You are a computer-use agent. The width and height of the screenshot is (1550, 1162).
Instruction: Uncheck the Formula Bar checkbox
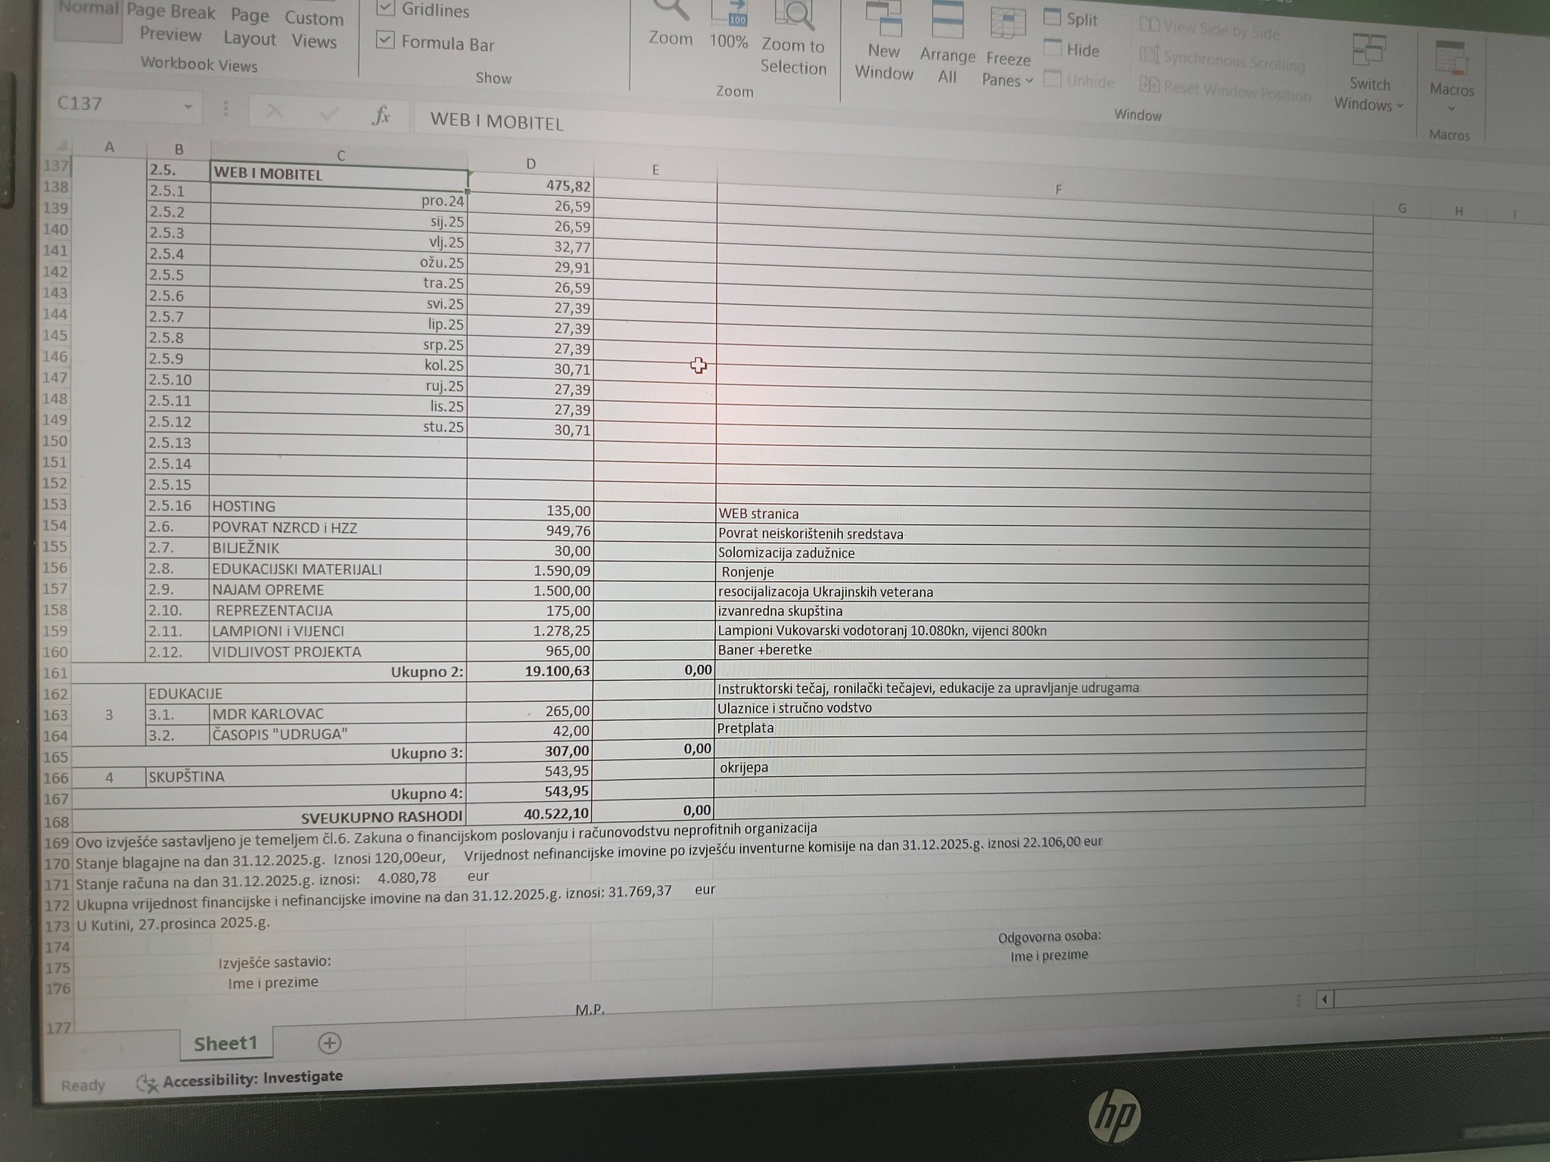(x=385, y=40)
